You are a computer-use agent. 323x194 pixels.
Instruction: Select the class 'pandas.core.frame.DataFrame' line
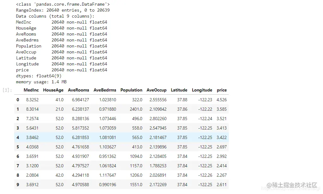tap(63, 4)
